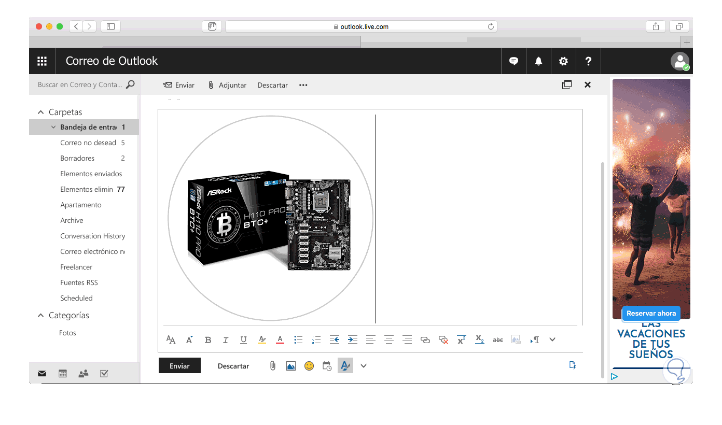The height and width of the screenshot is (425, 722).
Task: Set left-to-right paragraph direction
Action: tap(534, 340)
